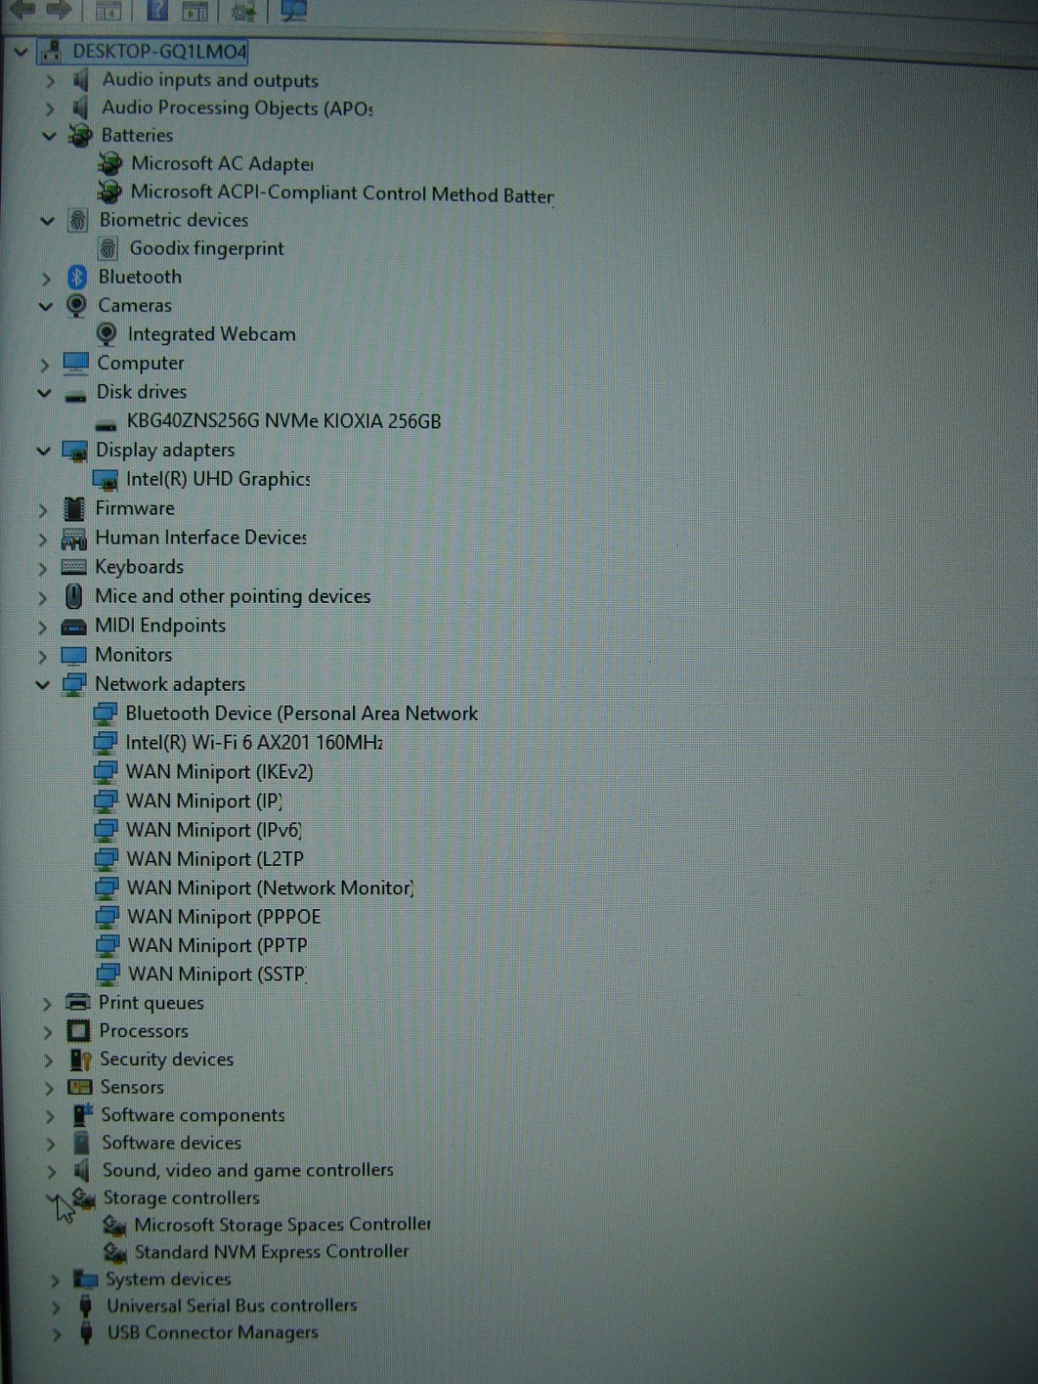The width and height of the screenshot is (1038, 1384).
Task: Click the Processors category icon
Action: point(79,1031)
